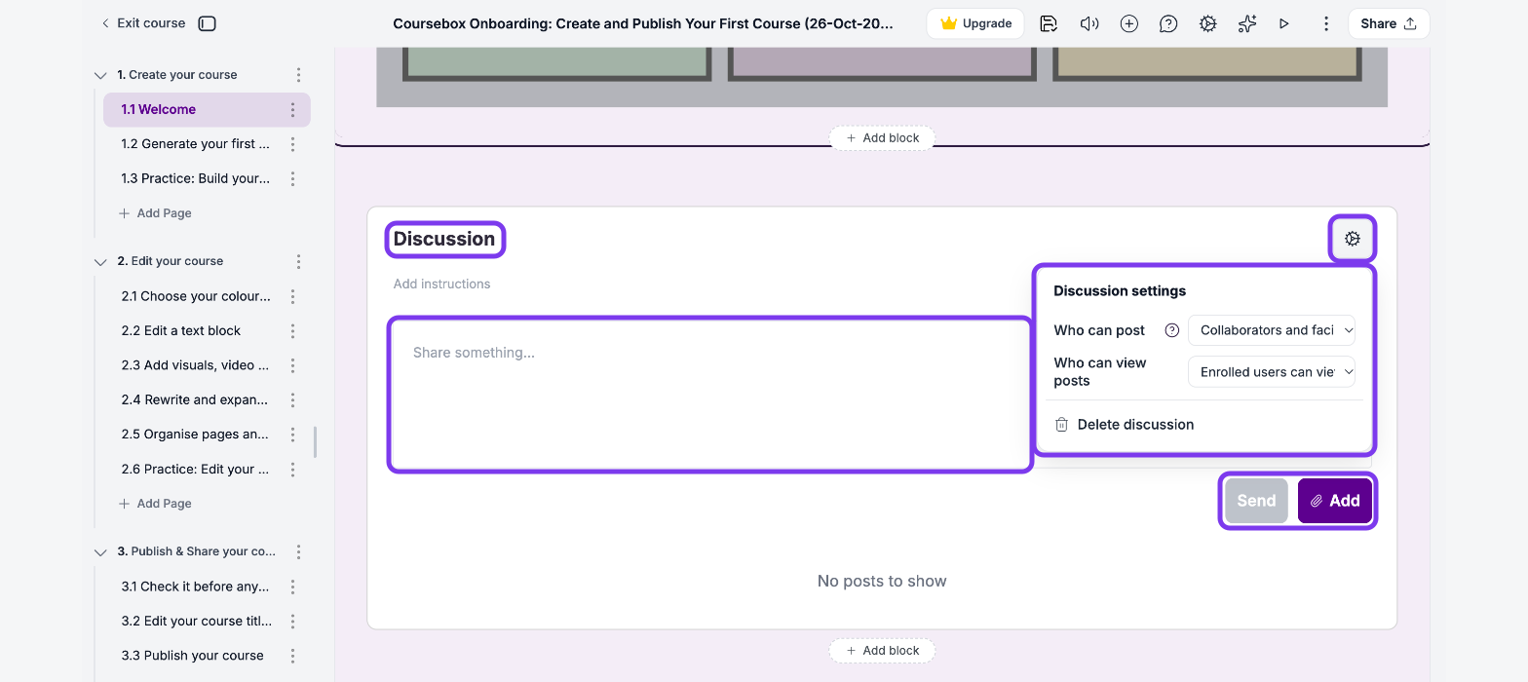Click the Upgrade button with crown
1528x682 pixels.
[975, 23]
